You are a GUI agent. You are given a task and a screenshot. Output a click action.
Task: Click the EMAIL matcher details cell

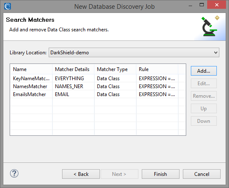pyautogui.click(x=73, y=94)
